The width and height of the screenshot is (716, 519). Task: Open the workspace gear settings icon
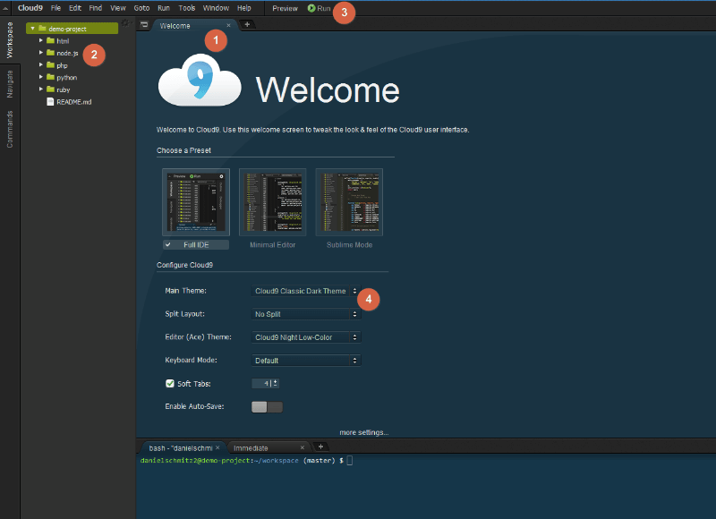[x=126, y=23]
